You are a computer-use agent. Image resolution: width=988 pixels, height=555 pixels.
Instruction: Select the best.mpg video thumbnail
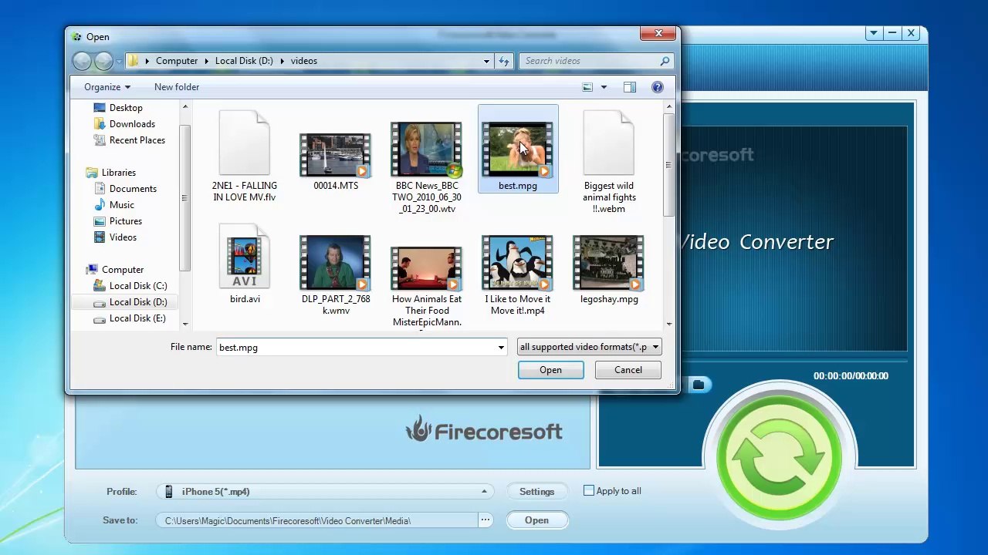point(517,150)
